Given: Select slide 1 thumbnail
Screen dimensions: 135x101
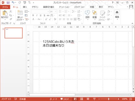Looking at the screenshot, I should (x=13, y=33).
